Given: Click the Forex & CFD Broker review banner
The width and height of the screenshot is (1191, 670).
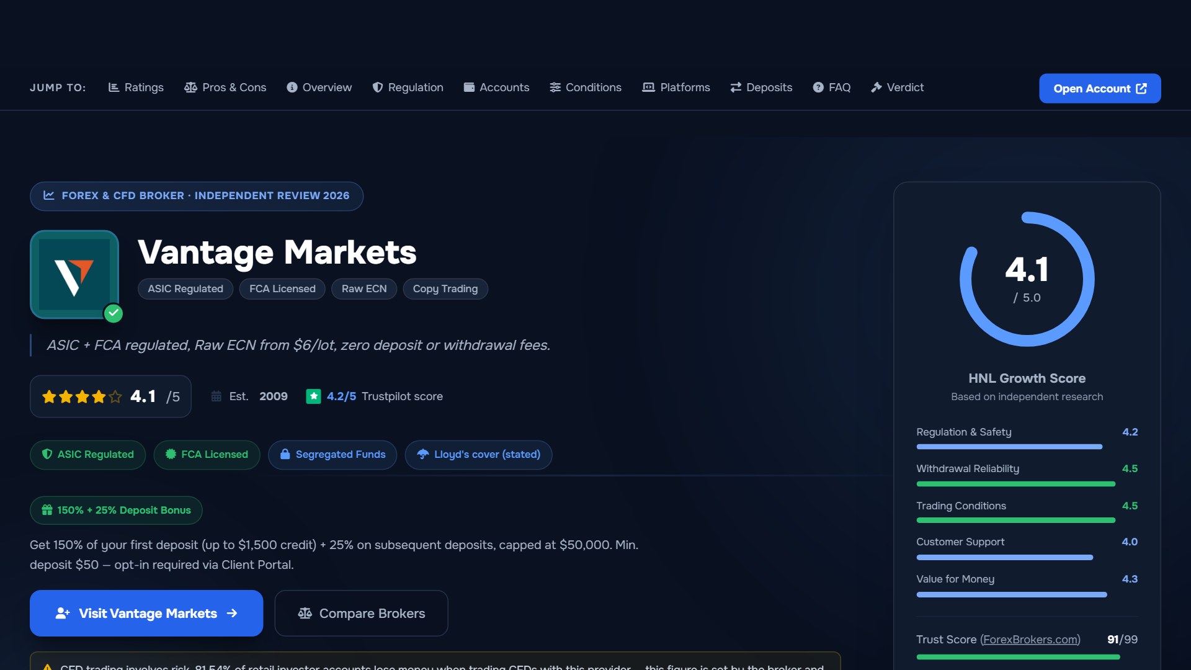Looking at the screenshot, I should pyautogui.click(x=197, y=196).
